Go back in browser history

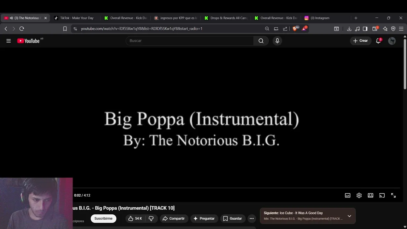click(x=6, y=29)
